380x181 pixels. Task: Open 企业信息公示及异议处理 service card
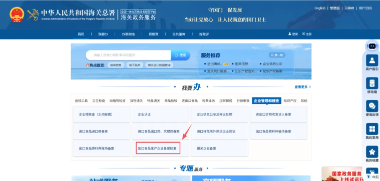coord(220,114)
